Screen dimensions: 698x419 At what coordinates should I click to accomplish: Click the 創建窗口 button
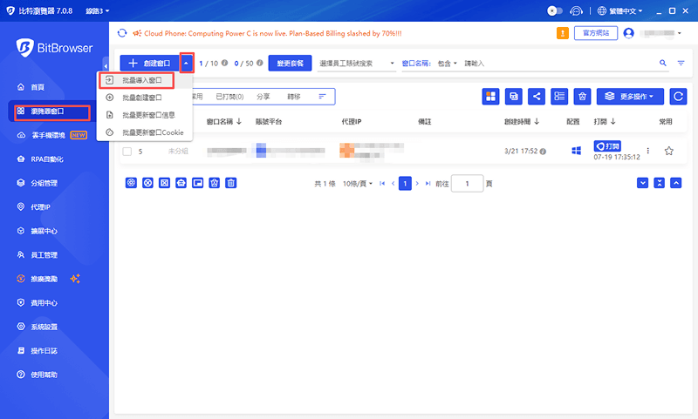click(x=149, y=64)
